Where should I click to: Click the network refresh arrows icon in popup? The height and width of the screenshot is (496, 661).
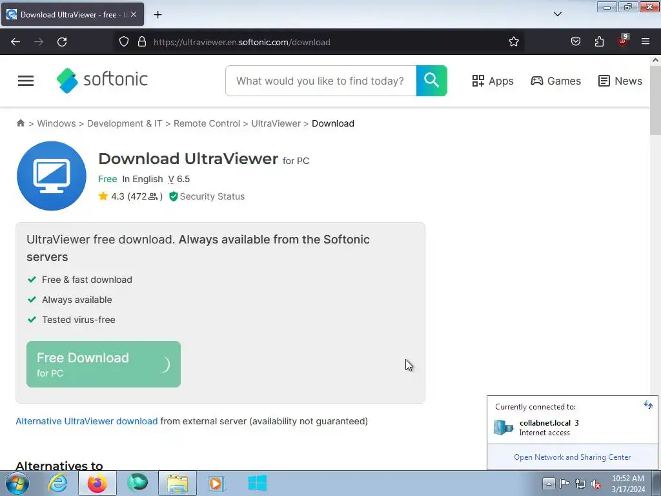click(648, 406)
